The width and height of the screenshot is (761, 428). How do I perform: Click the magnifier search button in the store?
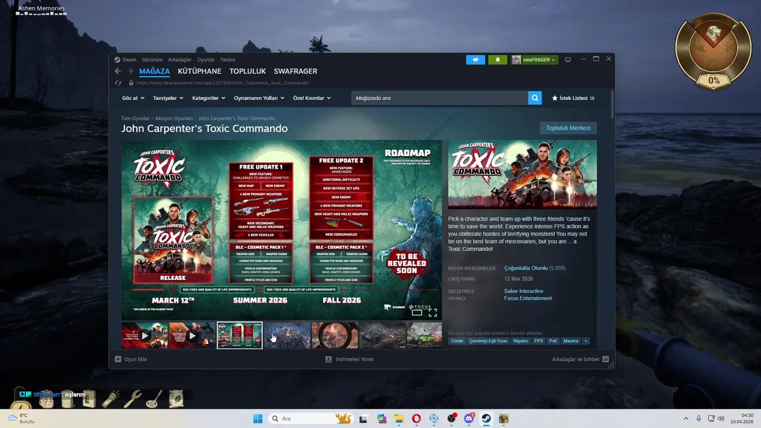pyautogui.click(x=535, y=98)
